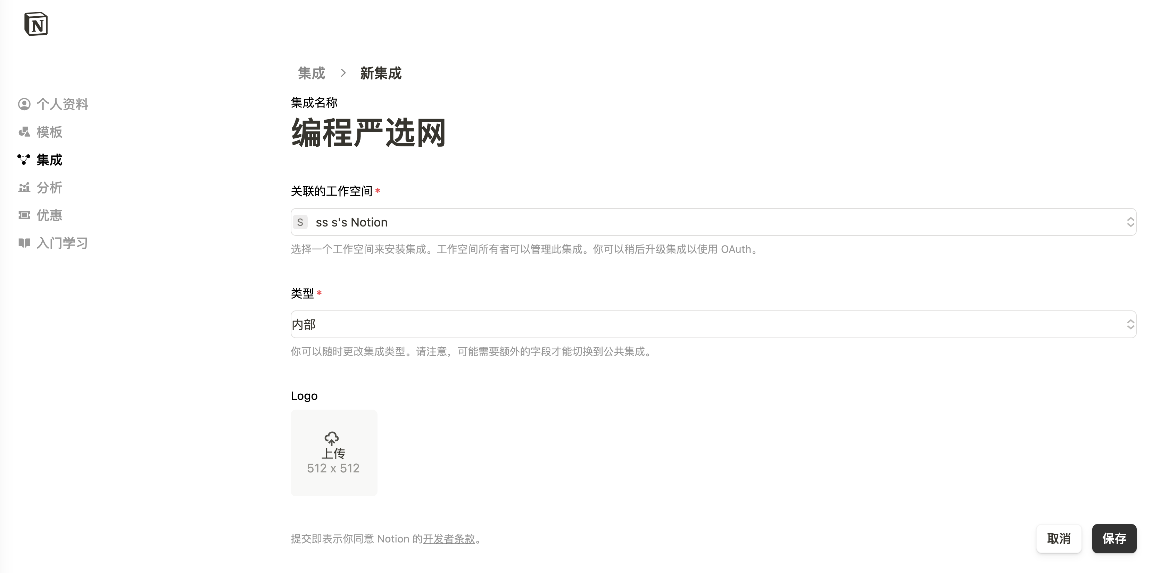This screenshot has width=1160, height=573.
Task: Click the S workspace avatar badge
Action: [300, 222]
